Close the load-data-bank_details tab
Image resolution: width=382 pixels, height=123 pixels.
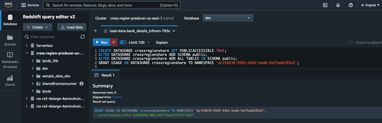coord(174,31)
